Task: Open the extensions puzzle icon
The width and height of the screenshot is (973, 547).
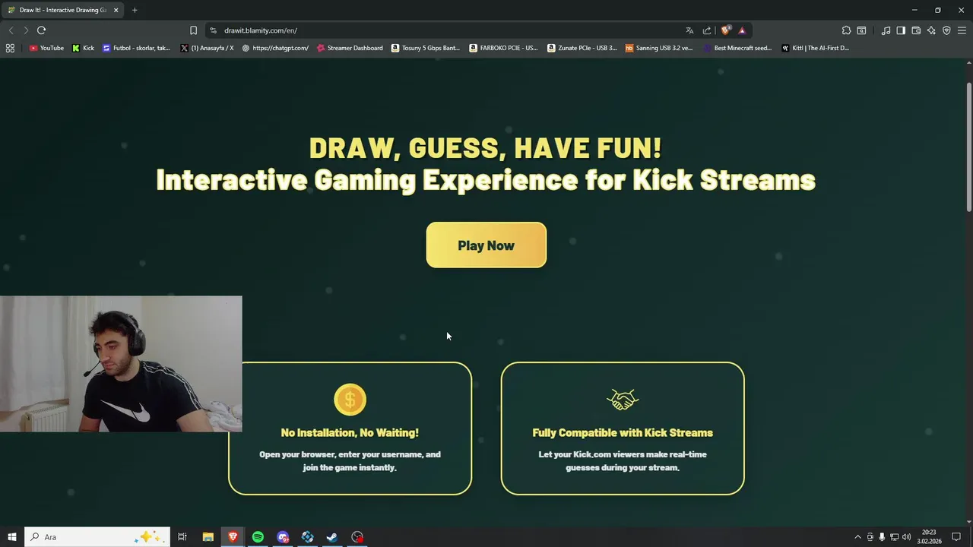Action: point(846,30)
